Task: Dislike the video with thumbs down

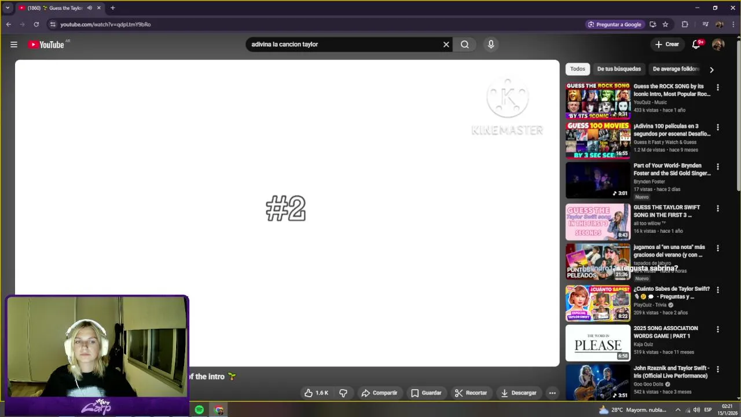Action: [343, 393]
